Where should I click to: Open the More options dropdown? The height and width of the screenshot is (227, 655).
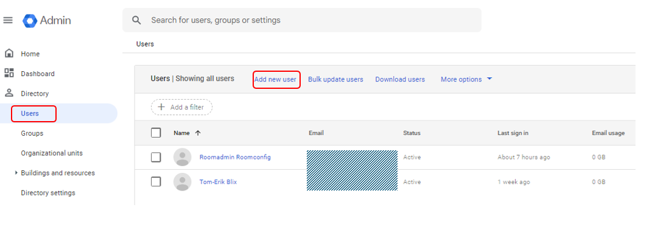point(466,79)
